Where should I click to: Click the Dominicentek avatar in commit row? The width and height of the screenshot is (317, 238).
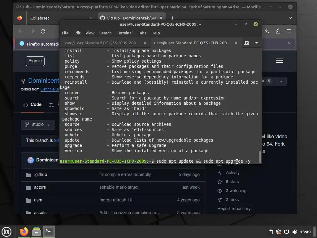click(31, 160)
